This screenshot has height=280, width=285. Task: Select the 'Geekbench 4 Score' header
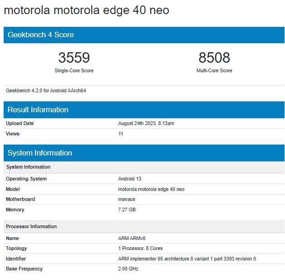point(144,35)
